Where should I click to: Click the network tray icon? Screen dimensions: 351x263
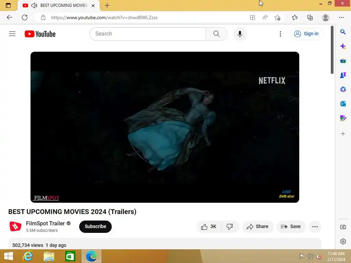click(x=311, y=256)
